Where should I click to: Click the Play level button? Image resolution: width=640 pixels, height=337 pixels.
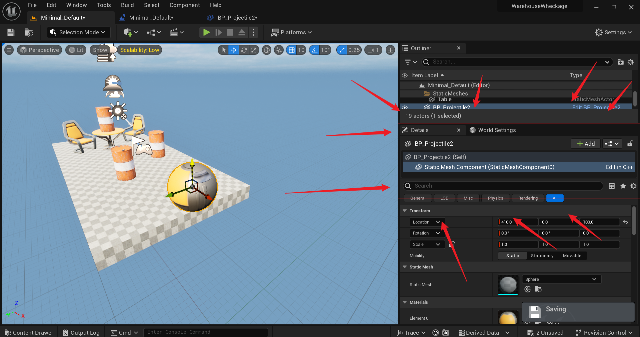pos(206,32)
